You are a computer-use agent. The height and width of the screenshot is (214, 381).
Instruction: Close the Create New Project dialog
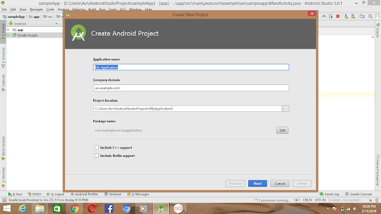pyautogui.click(x=312, y=14)
